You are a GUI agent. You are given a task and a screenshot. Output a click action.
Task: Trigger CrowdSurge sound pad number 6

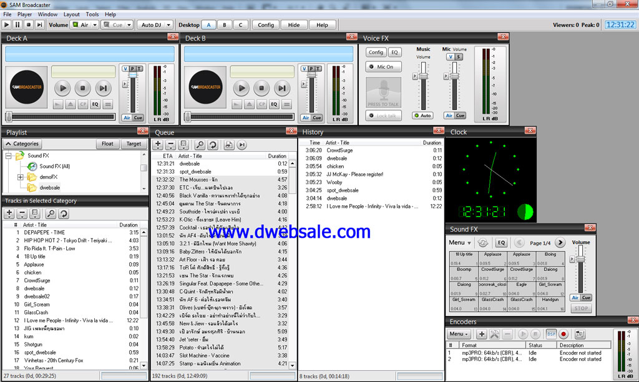(493, 273)
